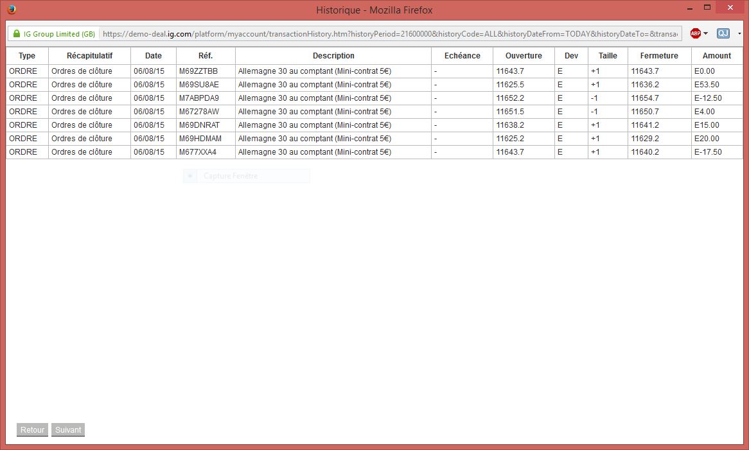Click the Amount column header

pos(716,56)
